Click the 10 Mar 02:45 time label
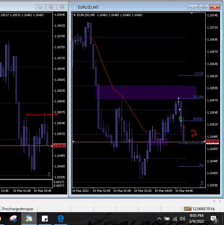 pyautogui.click(x=122, y=191)
